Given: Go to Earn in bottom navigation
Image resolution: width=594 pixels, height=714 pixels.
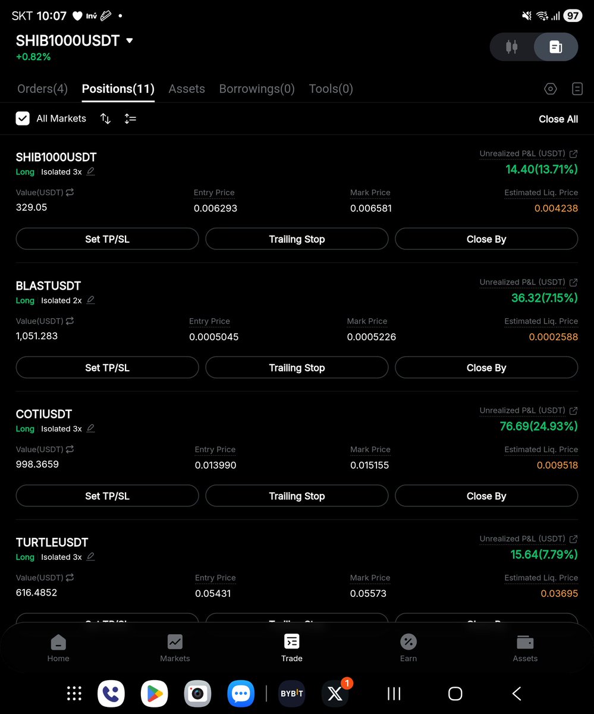Looking at the screenshot, I should (x=408, y=647).
